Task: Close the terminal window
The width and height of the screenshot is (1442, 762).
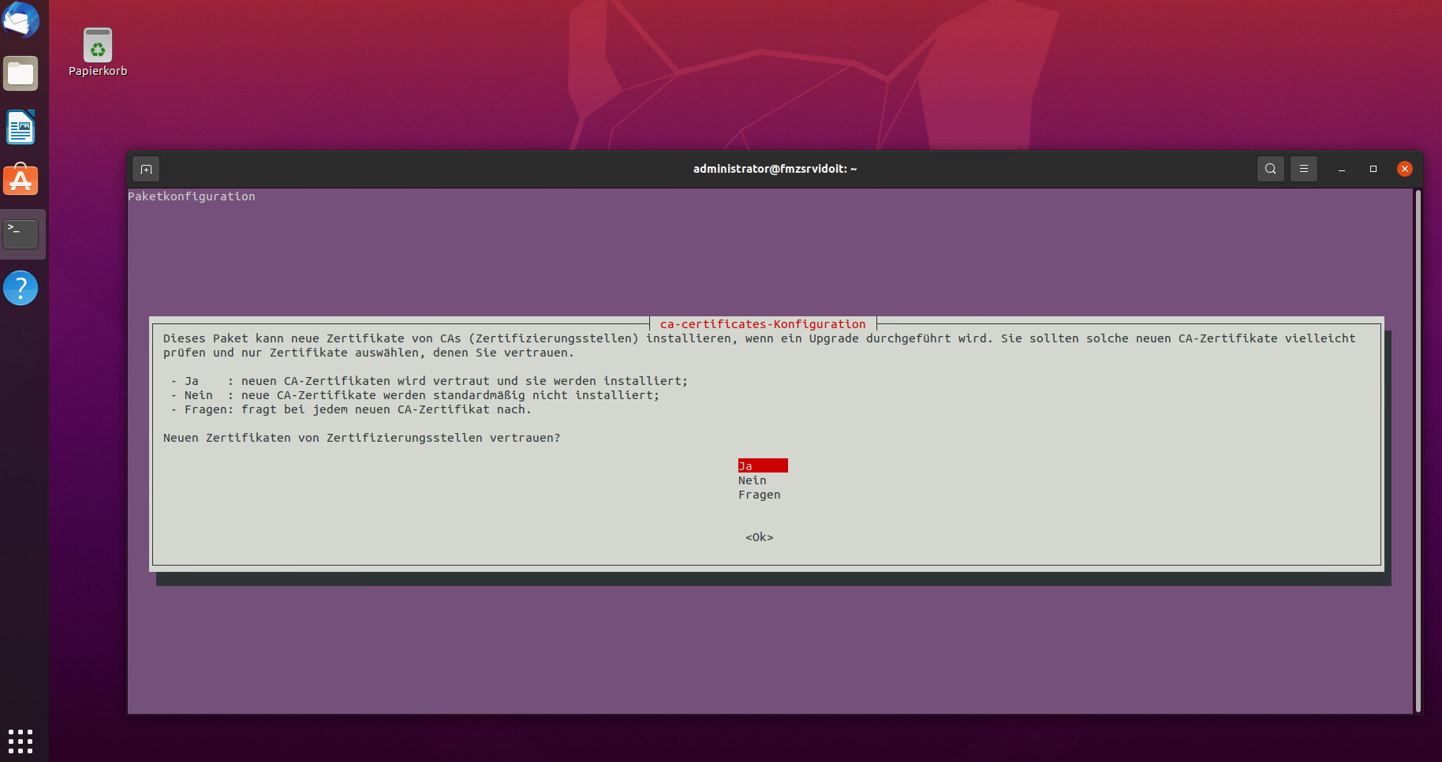Action: [x=1404, y=169]
